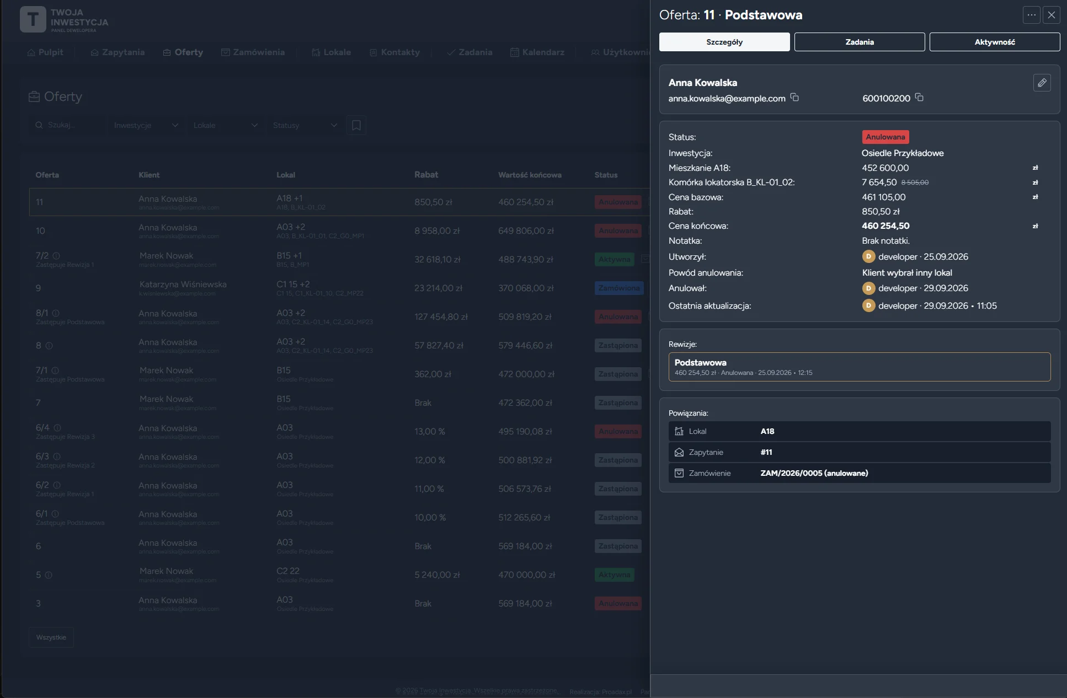Screen dimensions: 1067x698
Task: Click the Zapytanie envelope icon in Powiązania
Action: click(679, 452)
